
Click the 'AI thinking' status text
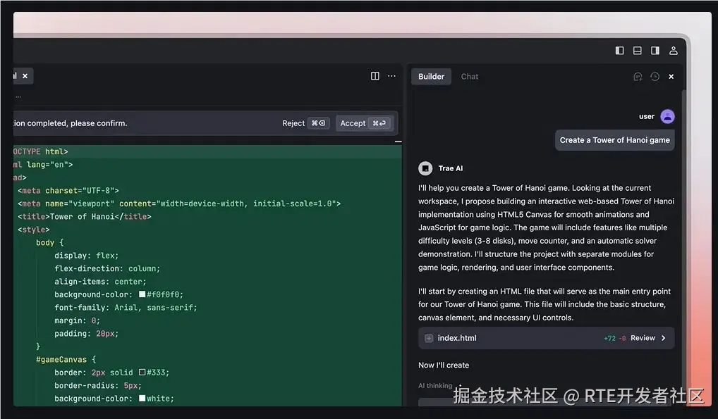[435, 386]
